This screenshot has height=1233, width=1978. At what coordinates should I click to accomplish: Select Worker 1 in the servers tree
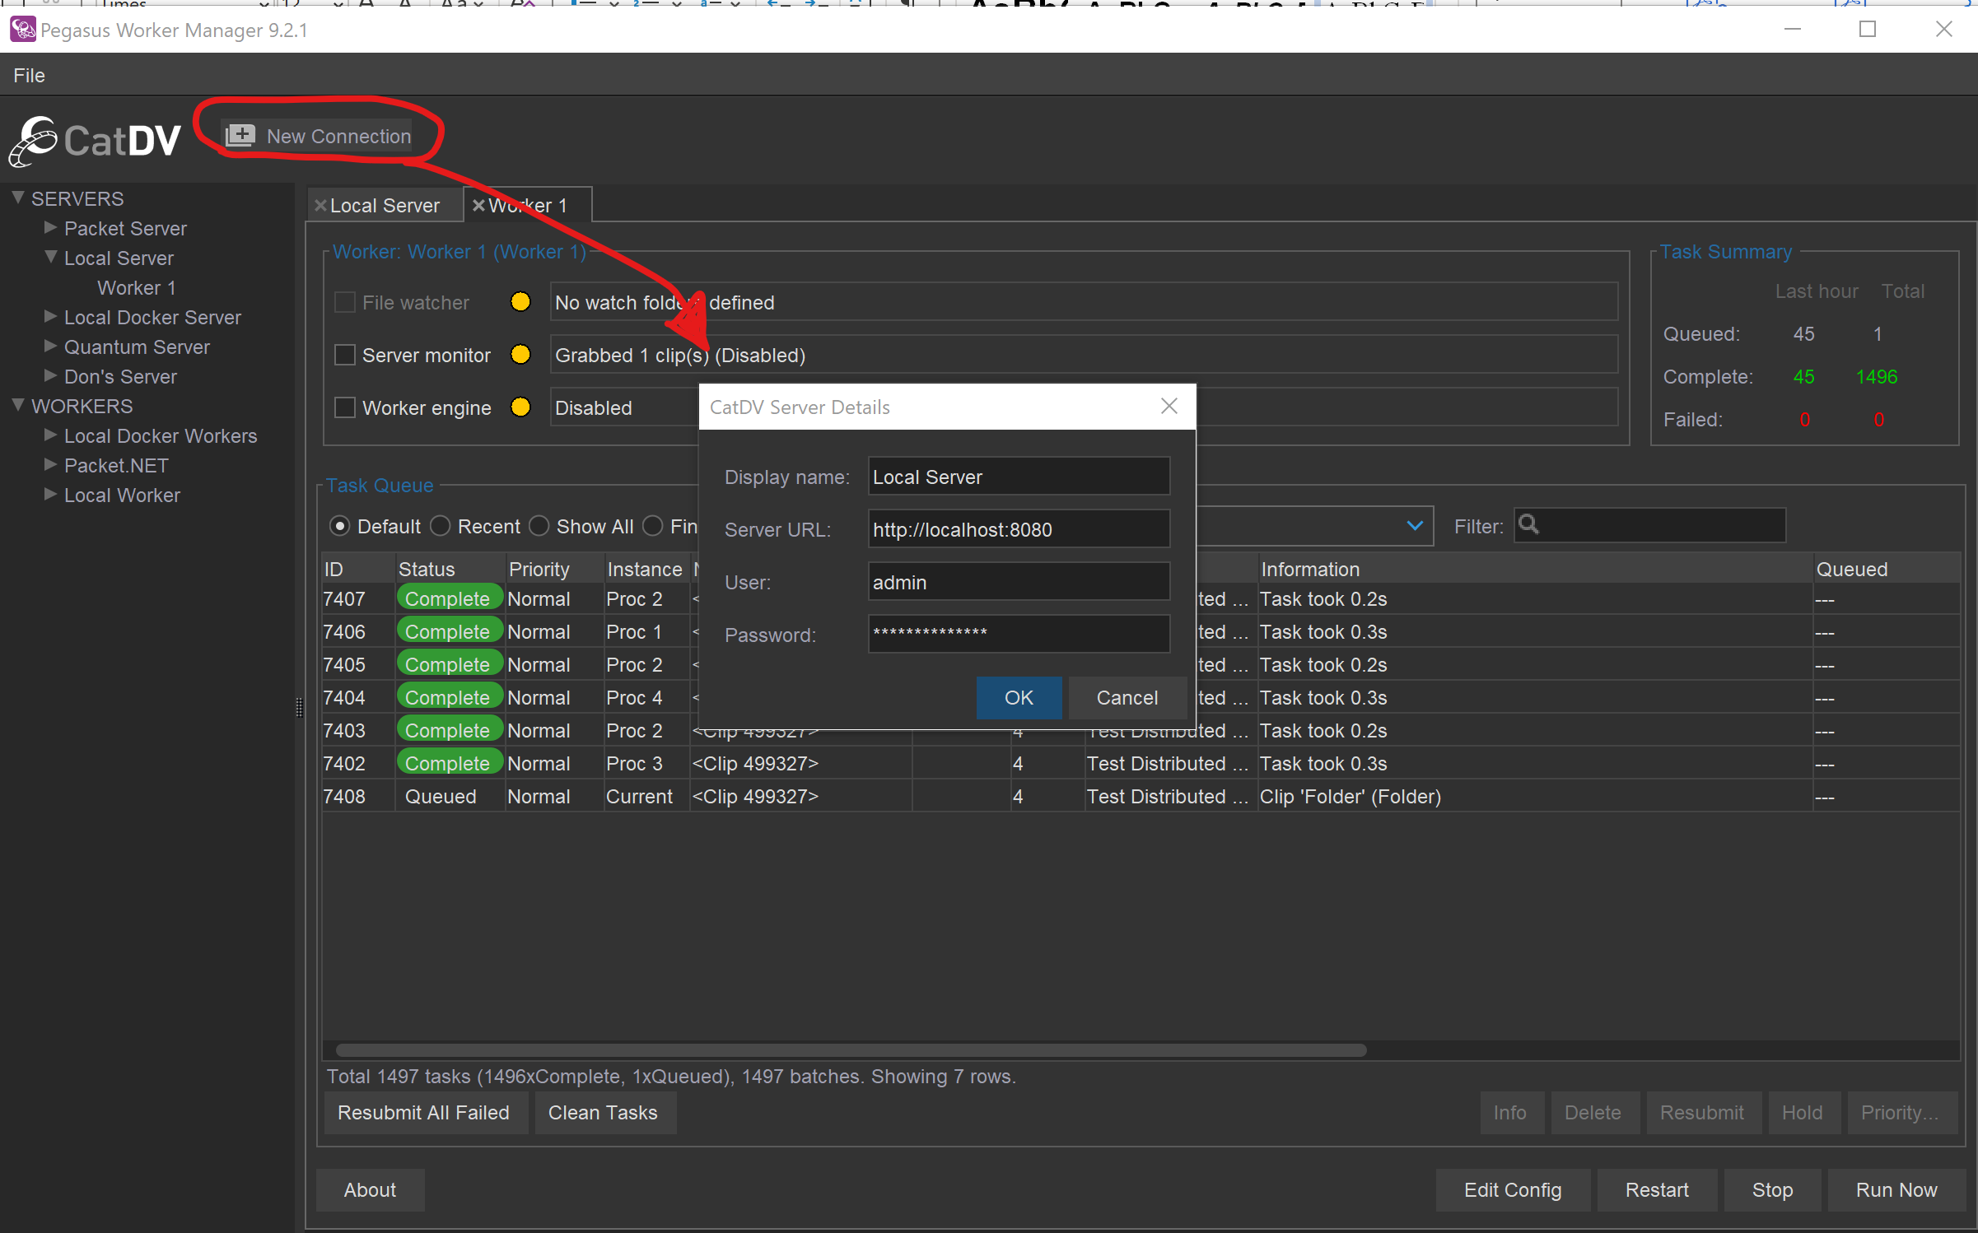[x=137, y=287]
